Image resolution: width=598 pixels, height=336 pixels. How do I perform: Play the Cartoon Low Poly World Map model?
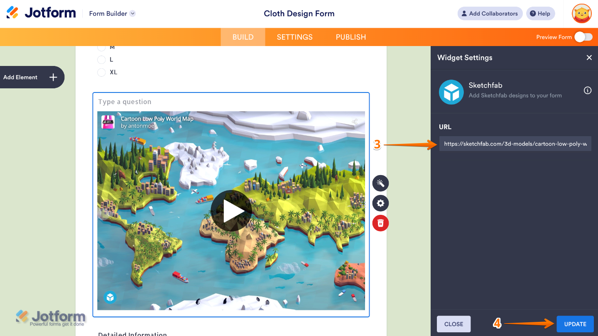pos(231,210)
